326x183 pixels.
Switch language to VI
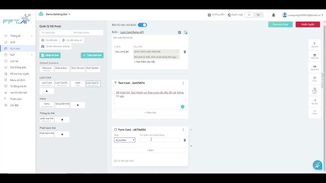tap(249, 15)
